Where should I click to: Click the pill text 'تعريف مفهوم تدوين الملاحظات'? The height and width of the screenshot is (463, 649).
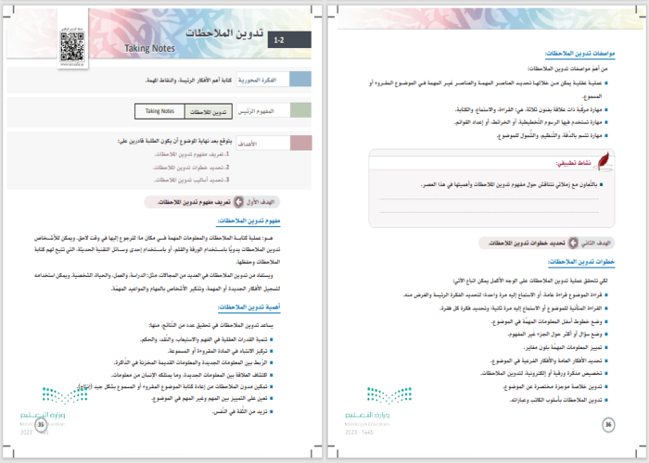[x=194, y=202]
